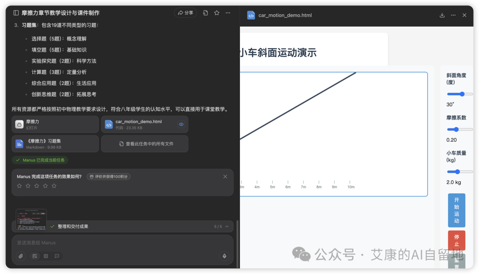479x274 pixels.
Task: Click the grid-shaped icon in the input toolbar
Action: [x=46, y=256]
